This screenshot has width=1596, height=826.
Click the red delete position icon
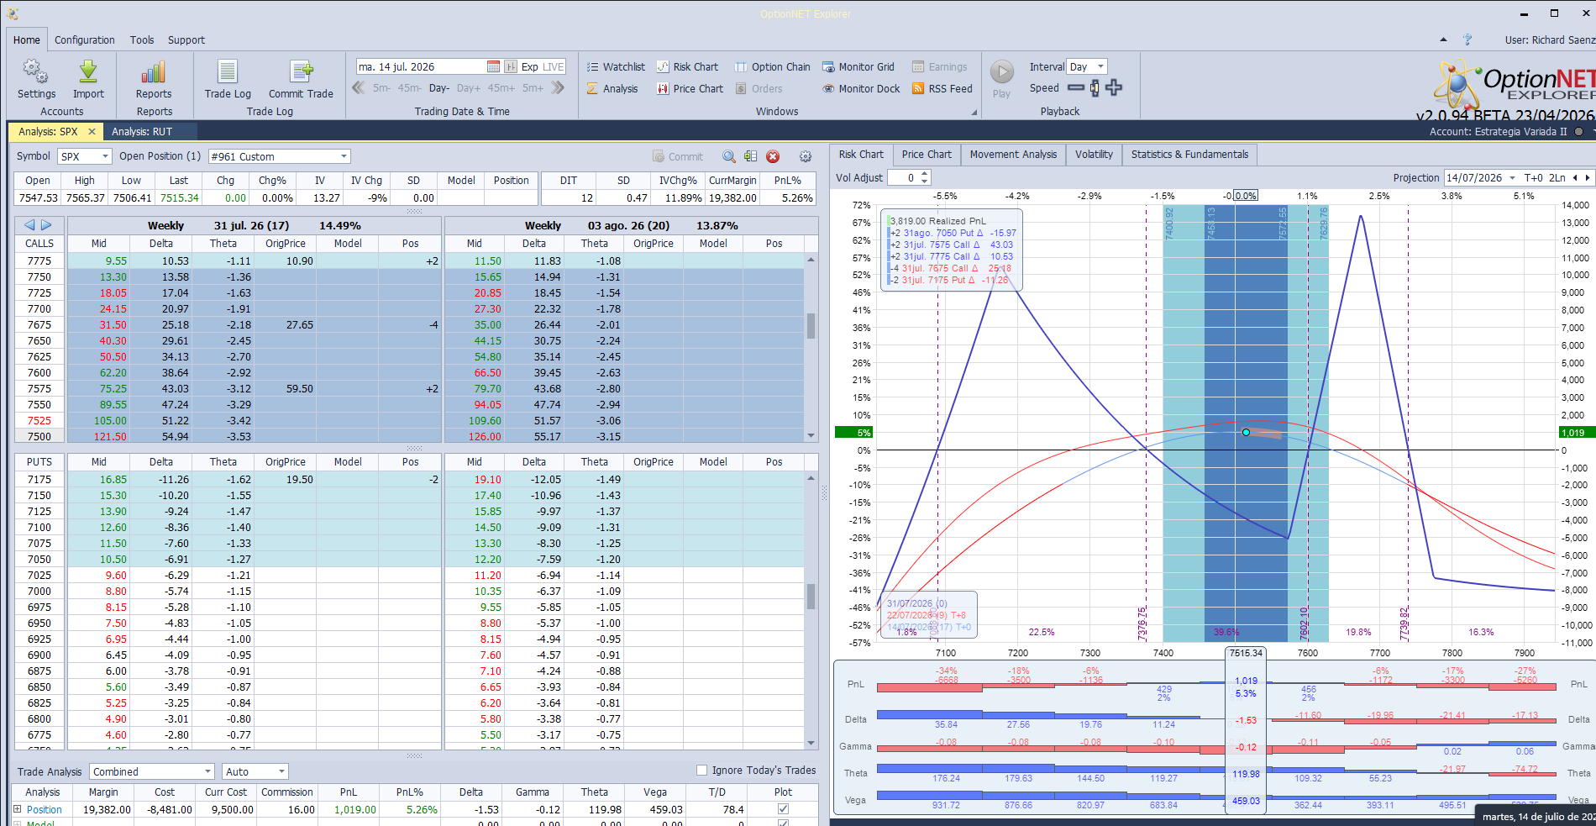point(773,157)
